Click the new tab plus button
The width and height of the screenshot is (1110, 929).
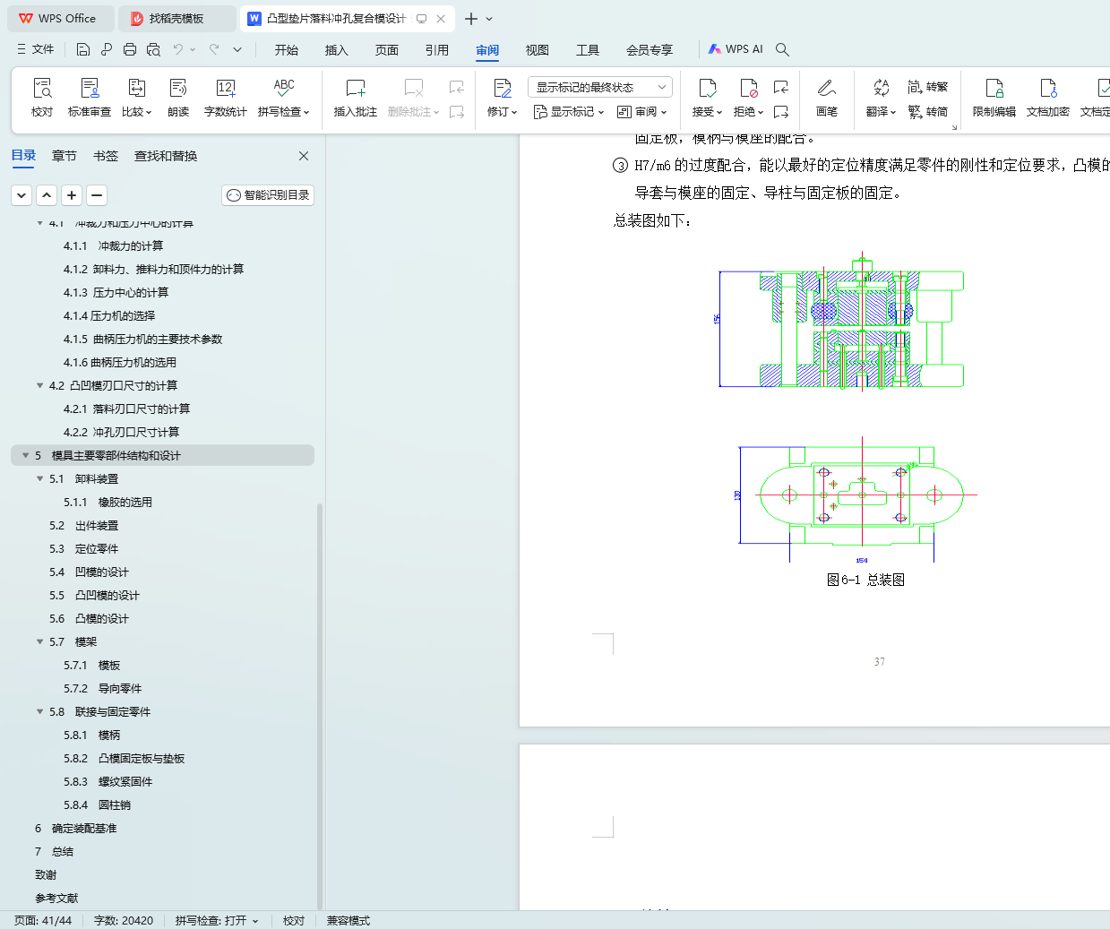(x=471, y=18)
